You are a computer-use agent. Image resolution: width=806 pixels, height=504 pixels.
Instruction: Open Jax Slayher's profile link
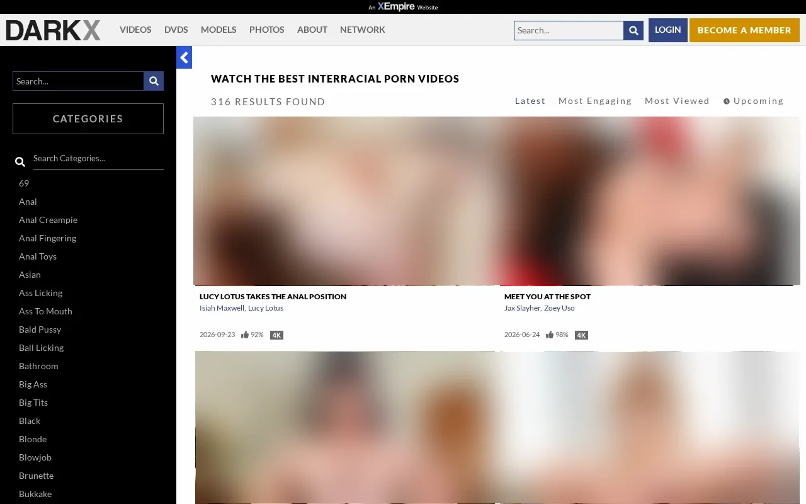[522, 308]
